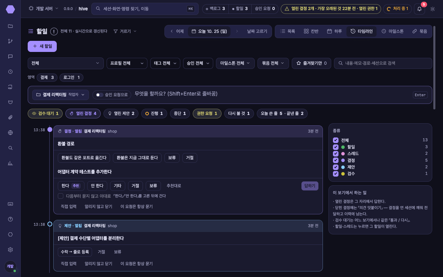Uncheck 할일 in the 종류 panel

tap(336, 147)
